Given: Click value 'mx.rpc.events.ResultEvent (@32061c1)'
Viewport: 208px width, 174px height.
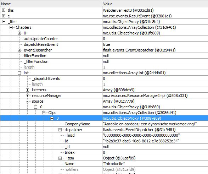Looking at the screenshot, I should [x=137, y=16].
